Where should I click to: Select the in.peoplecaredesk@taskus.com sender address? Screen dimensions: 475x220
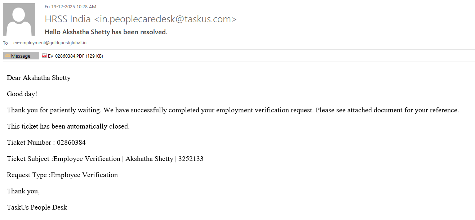point(168,19)
